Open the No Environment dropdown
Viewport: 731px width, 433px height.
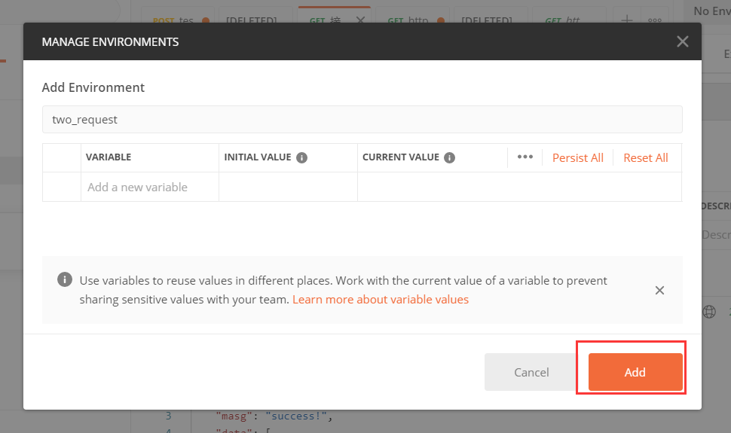tap(711, 11)
